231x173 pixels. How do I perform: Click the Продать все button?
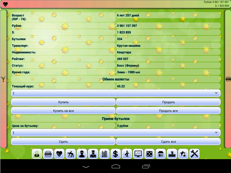pyautogui.click(x=168, y=111)
